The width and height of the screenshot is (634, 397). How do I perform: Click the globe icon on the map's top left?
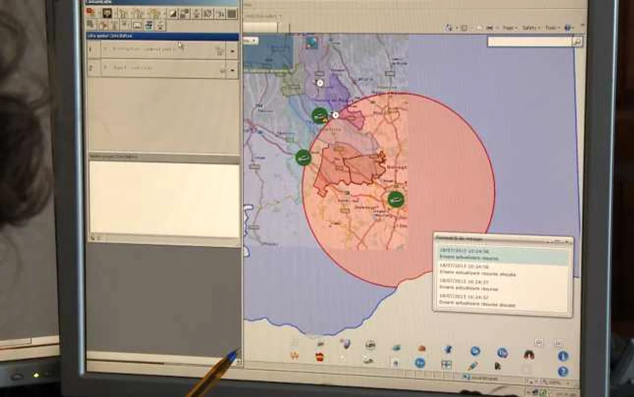(x=312, y=42)
